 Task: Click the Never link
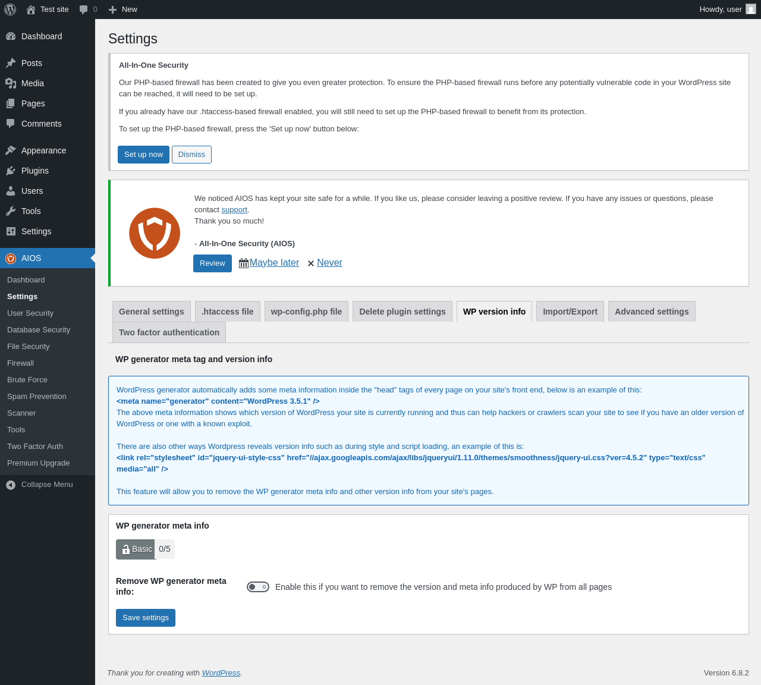pos(329,263)
